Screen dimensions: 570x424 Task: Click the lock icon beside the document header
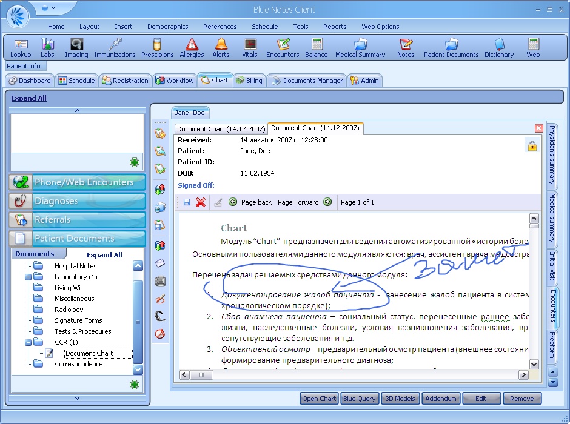532,146
